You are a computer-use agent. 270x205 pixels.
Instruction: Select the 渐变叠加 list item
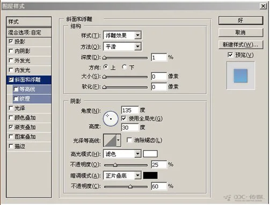29,127
